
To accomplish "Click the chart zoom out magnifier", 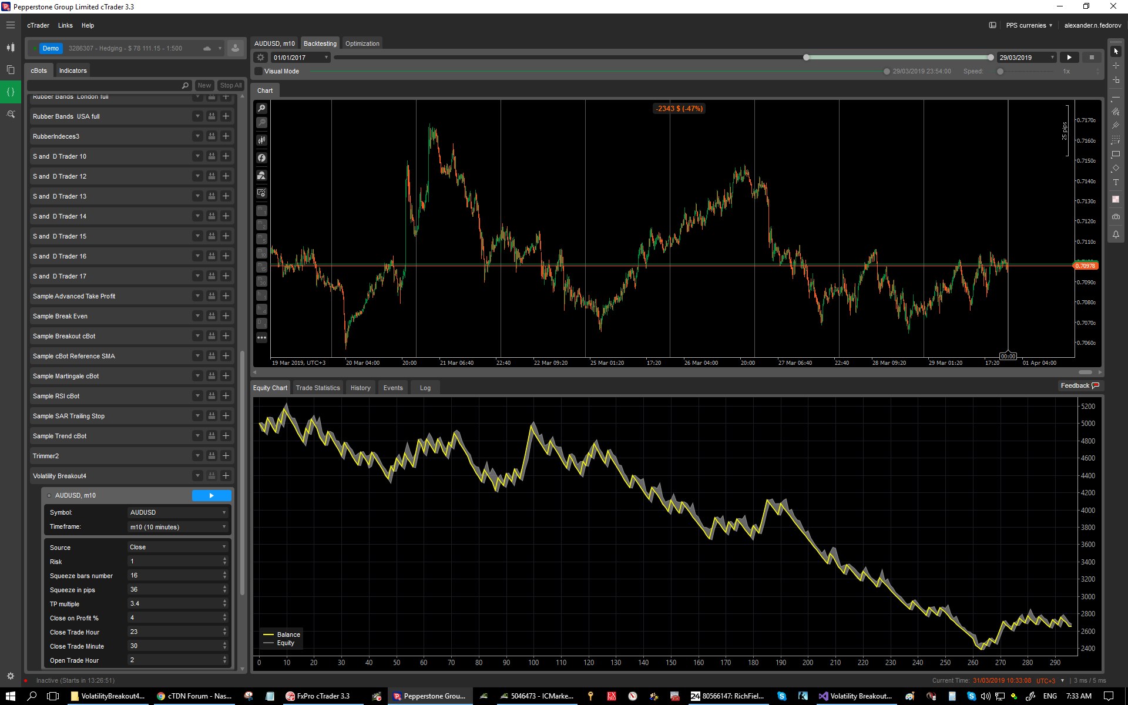I will coord(261,123).
